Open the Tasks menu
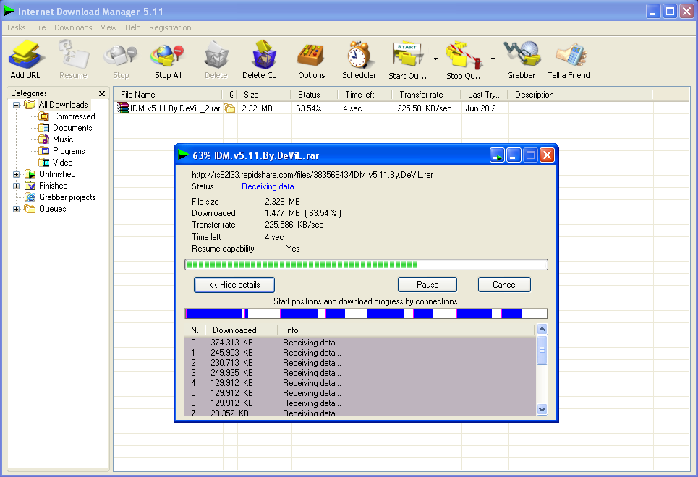 click(16, 27)
